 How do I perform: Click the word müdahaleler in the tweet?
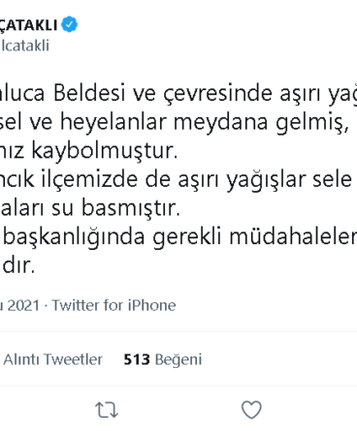click(293, 236)
